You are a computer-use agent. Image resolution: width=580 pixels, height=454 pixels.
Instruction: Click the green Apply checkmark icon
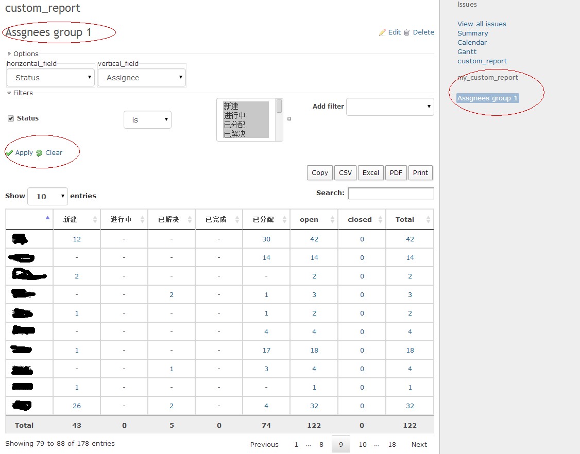pos(9,153)
